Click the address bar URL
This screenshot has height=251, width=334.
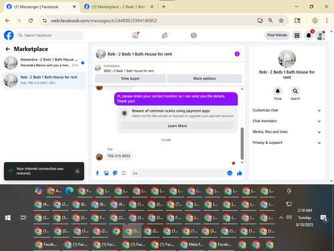click(104, 21)
